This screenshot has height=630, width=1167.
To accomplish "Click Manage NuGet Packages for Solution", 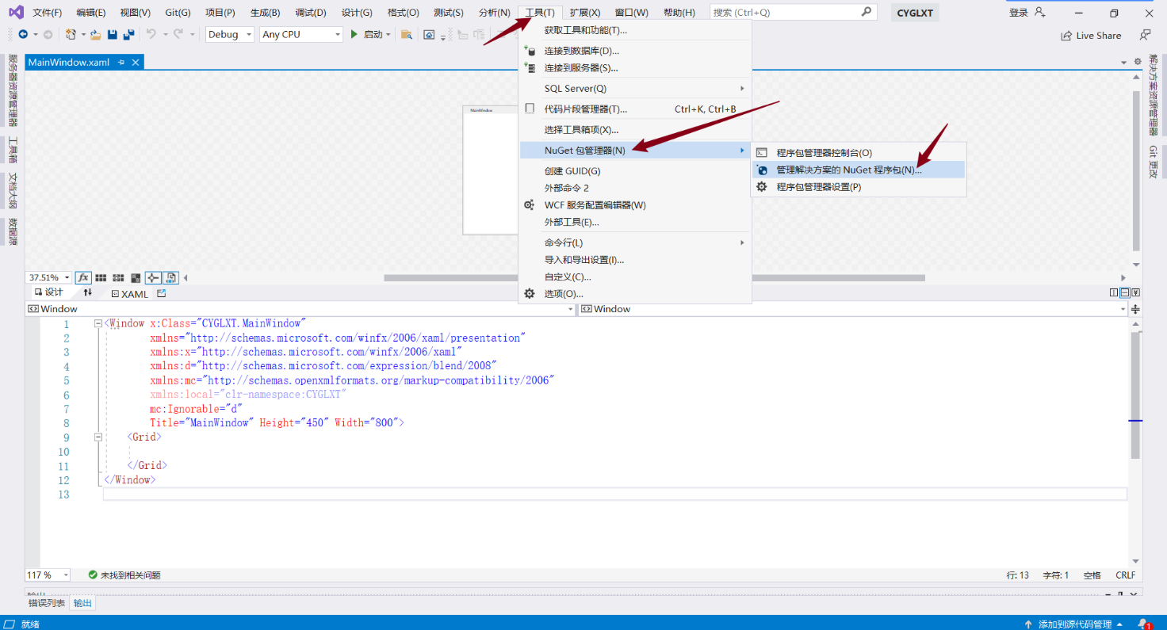I will [859, 170].
